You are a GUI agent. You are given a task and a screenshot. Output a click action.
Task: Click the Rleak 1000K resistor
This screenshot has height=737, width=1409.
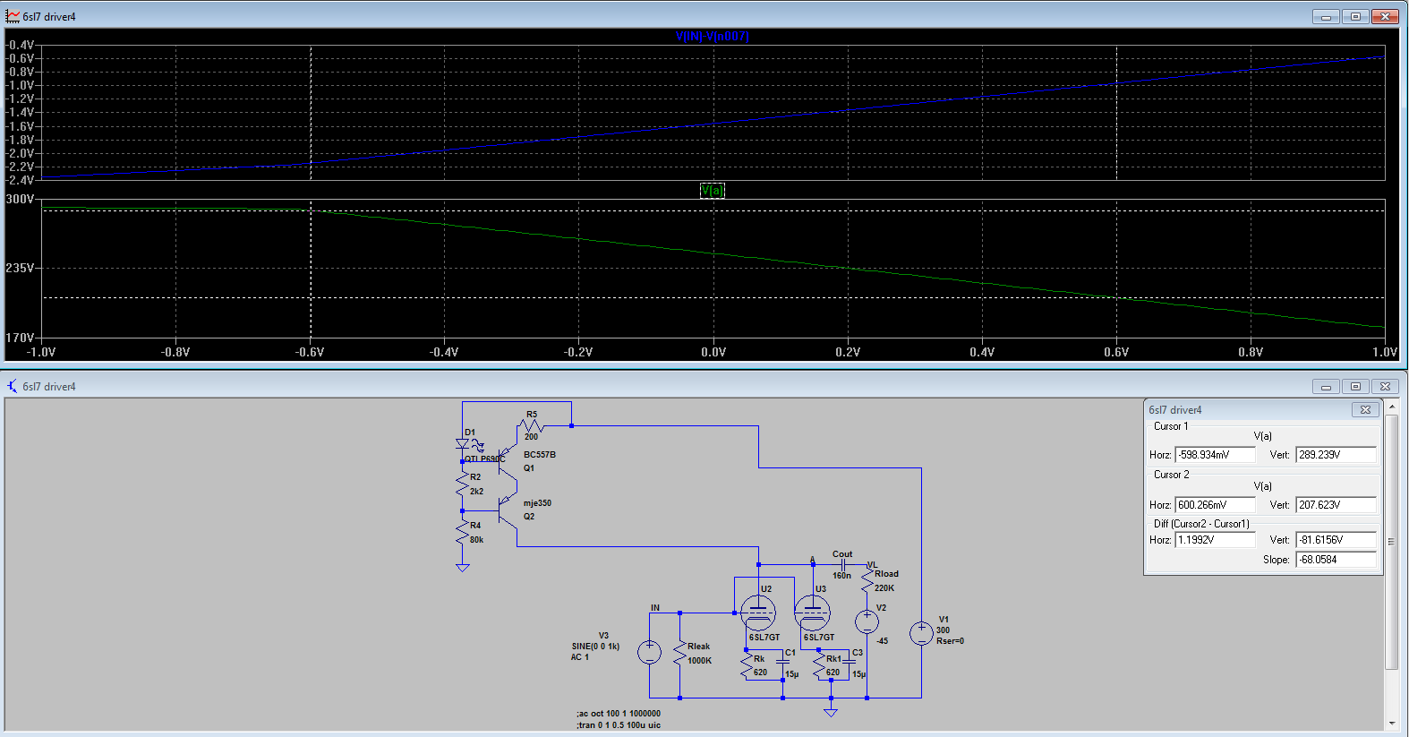680,653
